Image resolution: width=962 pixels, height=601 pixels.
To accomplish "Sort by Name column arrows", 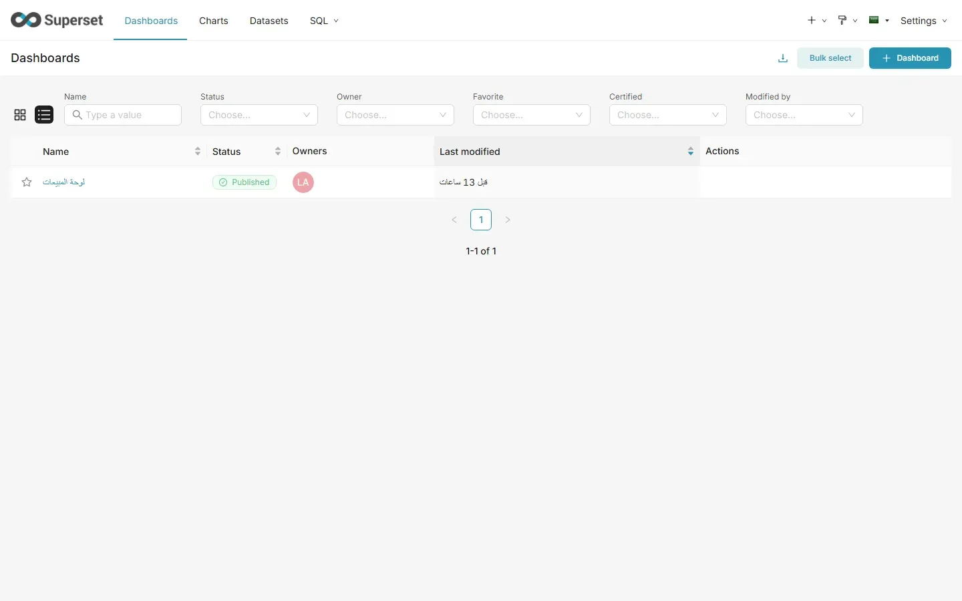I will 198,152.
